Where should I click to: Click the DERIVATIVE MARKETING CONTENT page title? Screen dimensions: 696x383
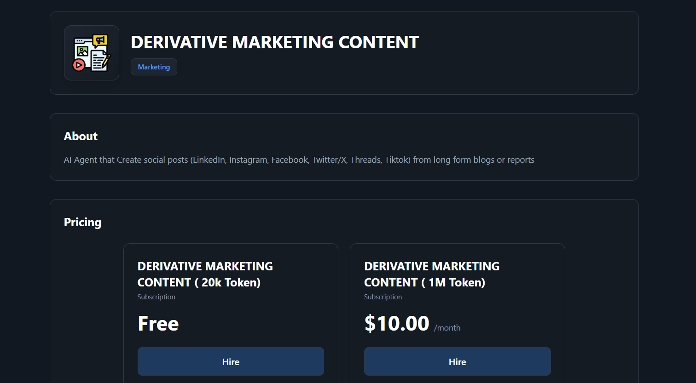pyautogui.click(x=275, y=42)
